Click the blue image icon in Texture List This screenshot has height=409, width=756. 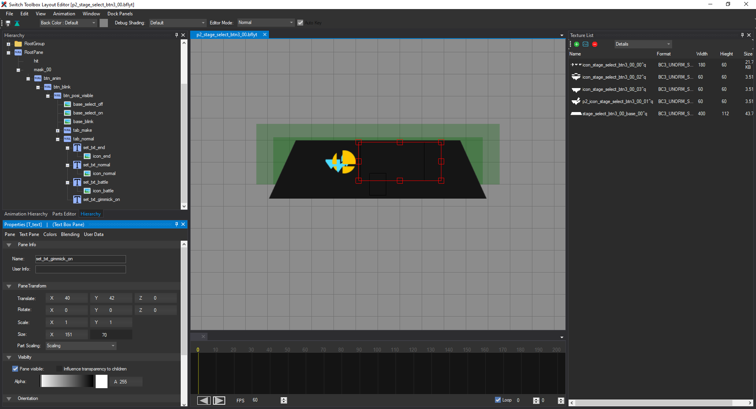[x=586, y=44]
